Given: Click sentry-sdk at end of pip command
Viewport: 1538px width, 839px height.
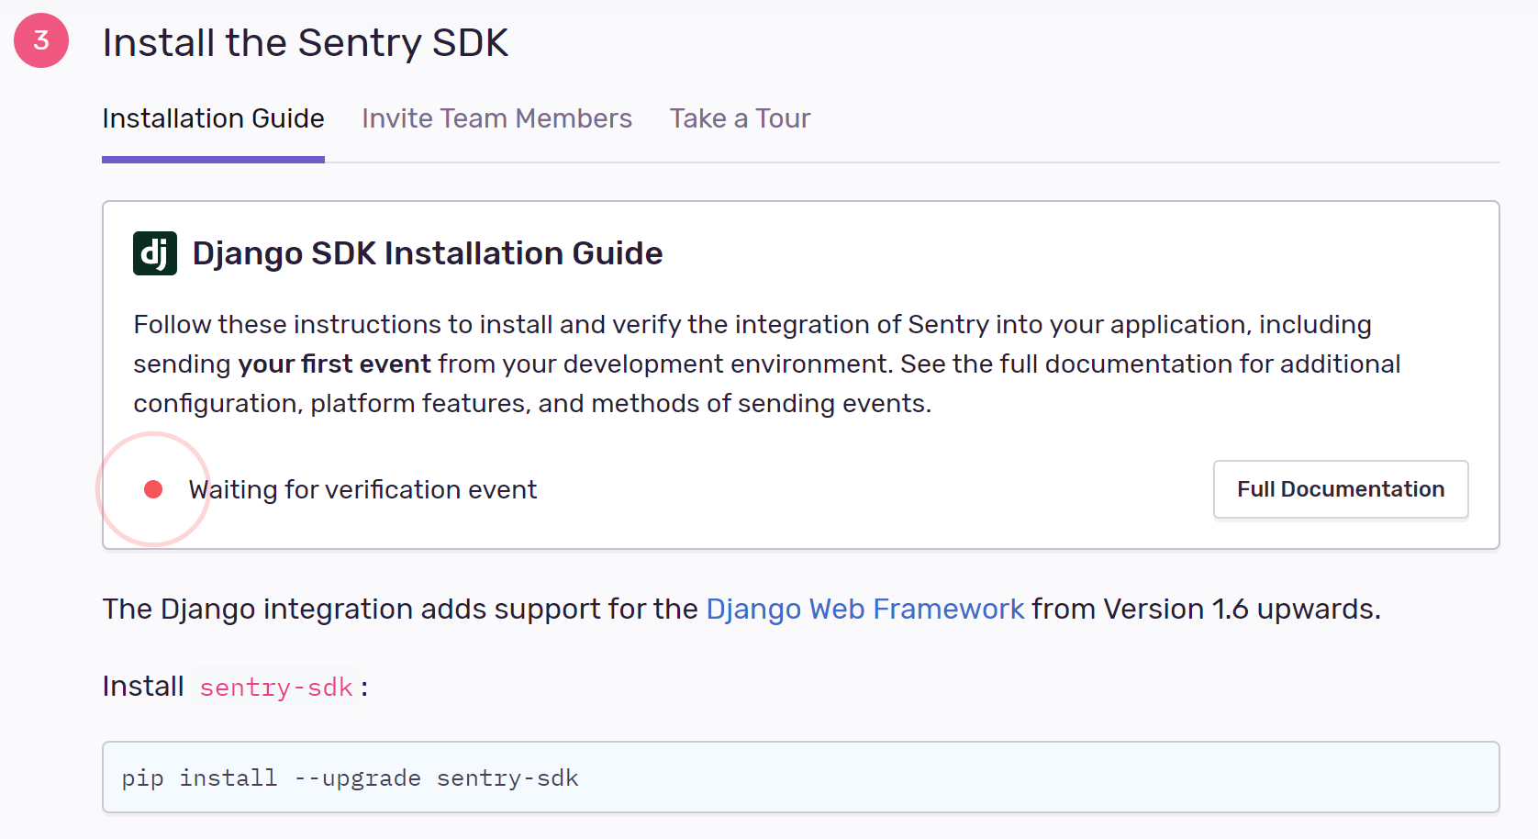Looking at the screenshot, I should [x=507, y=778].
